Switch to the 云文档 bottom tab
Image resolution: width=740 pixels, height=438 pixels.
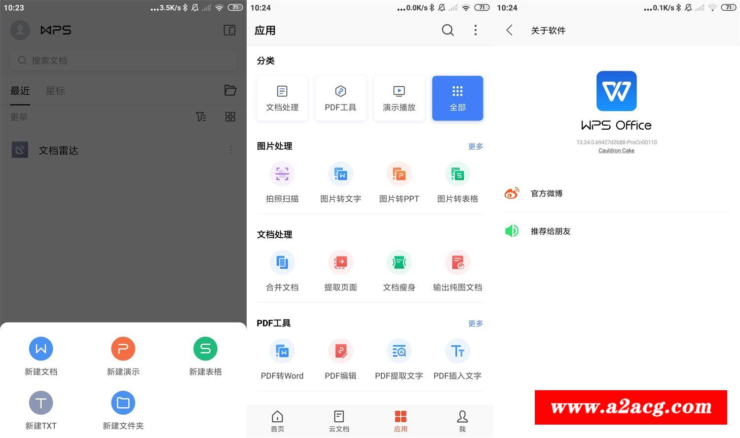point(339,421)
